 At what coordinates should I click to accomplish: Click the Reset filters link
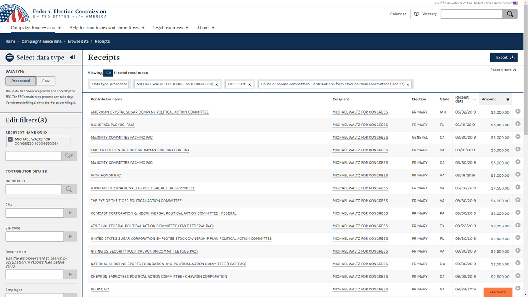[503, 70]
